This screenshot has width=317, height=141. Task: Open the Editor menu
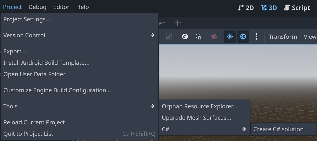pyautogui.click(x=61, y=7)
